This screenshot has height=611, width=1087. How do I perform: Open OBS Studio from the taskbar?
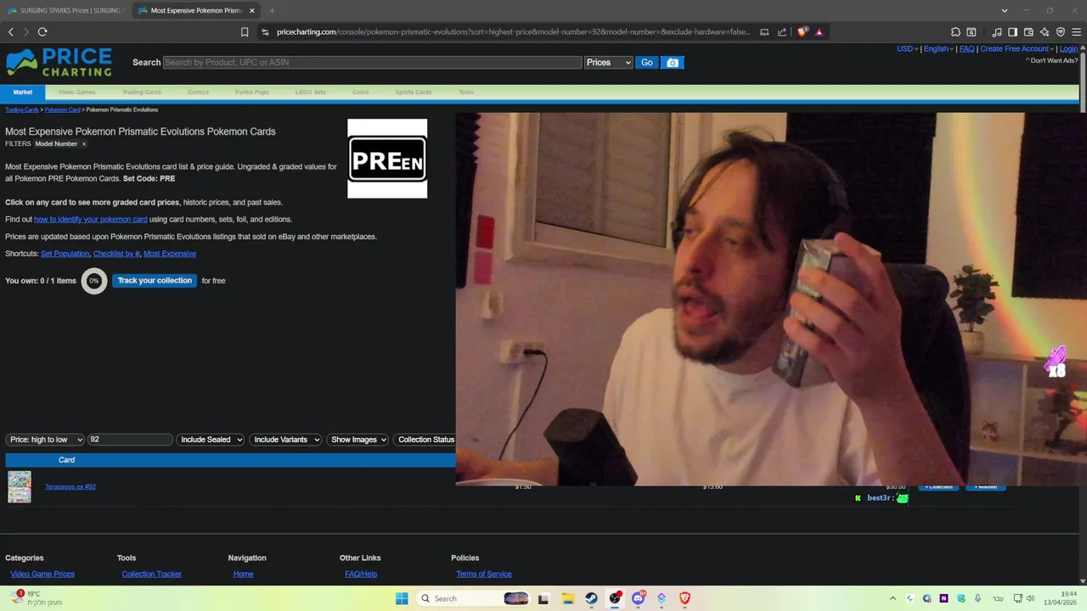point(615,598)
